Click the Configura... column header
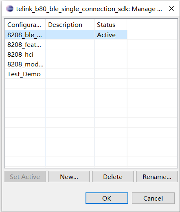 (x=25, y=25)
